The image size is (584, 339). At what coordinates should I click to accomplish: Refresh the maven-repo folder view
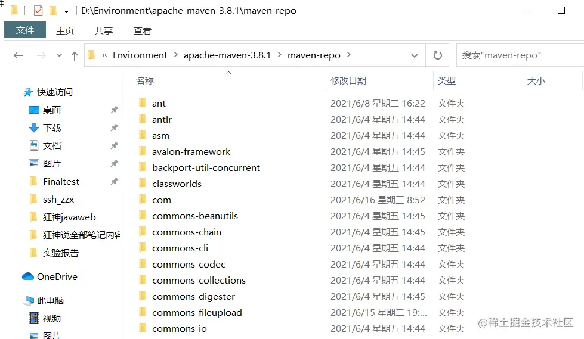pyautogui.click(x=438, y=55)
